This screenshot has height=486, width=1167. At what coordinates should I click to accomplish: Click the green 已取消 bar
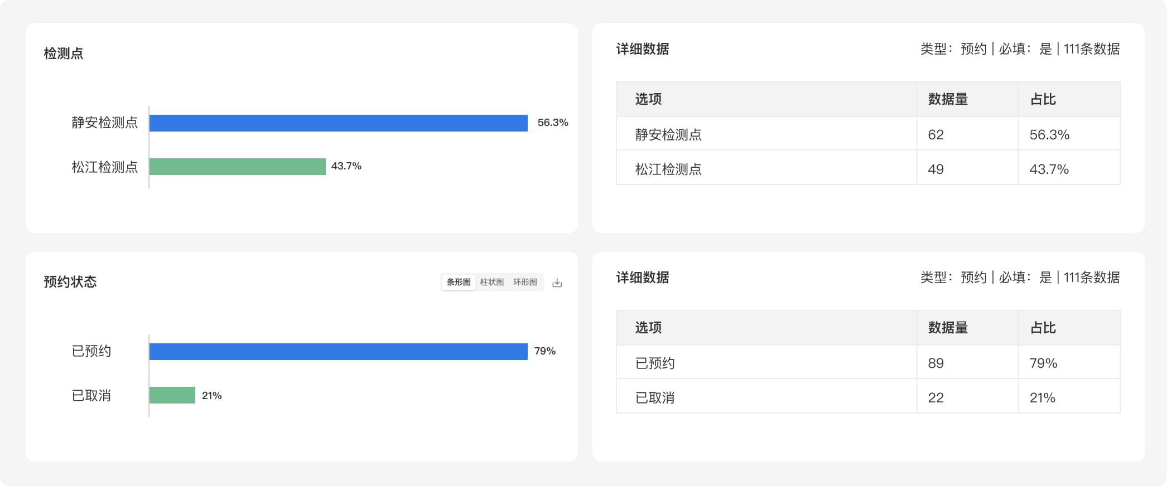pyautogui.click(x=172, y=395)
